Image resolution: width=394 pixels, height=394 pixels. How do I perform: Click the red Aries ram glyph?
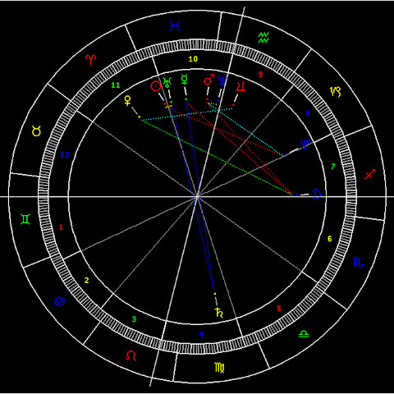tap(91, 59)
